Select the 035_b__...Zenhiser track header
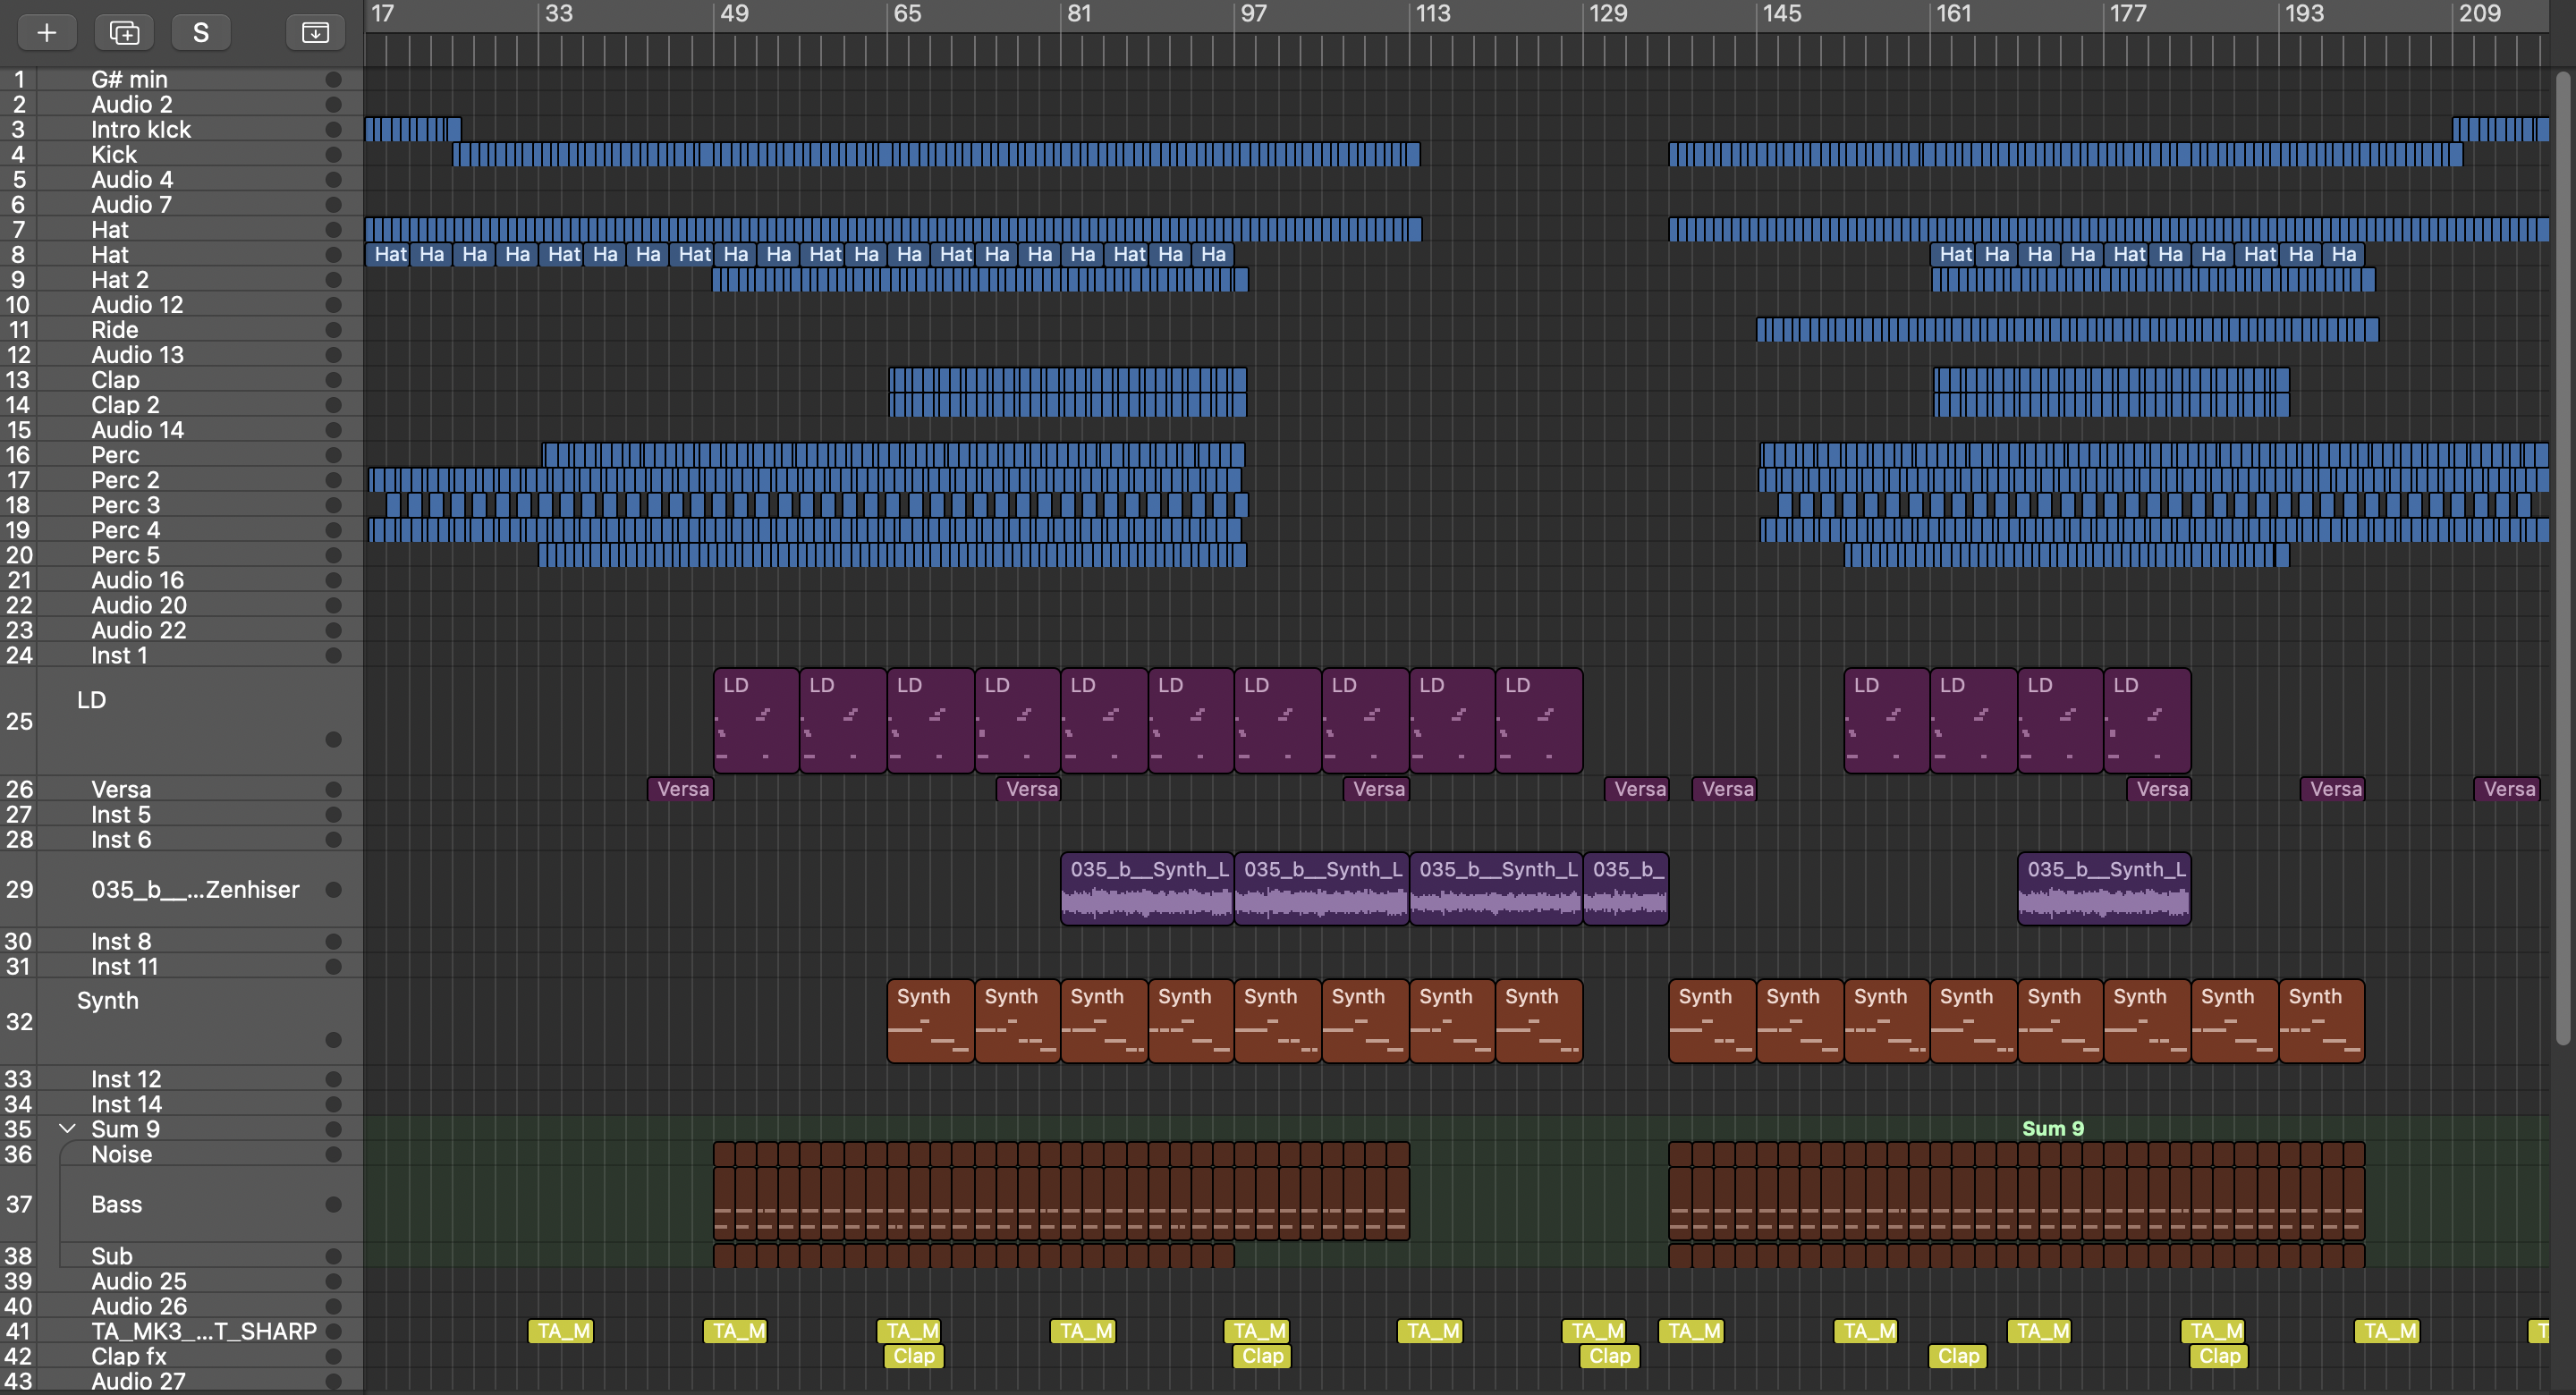The image size is (2576, 1395). pyautogui.click(x=181, y=889)
